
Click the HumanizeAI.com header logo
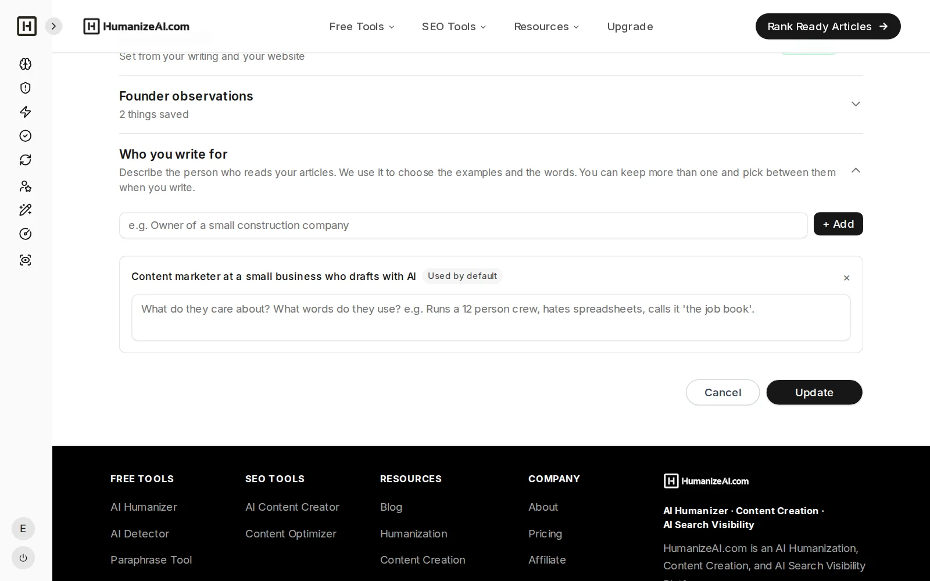click(x=137, y=26)
